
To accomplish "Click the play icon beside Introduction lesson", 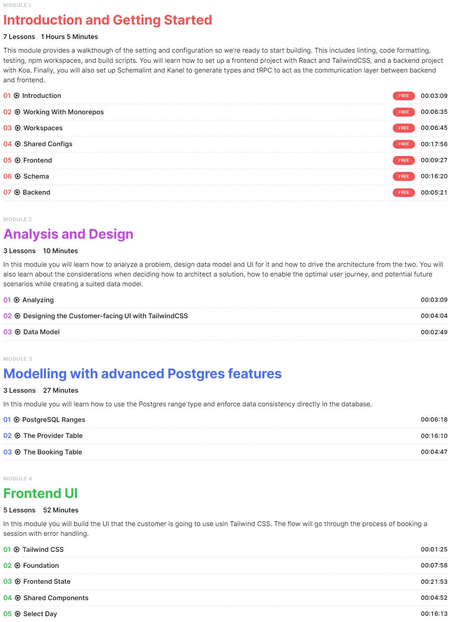I will click(x=17, y=96).
